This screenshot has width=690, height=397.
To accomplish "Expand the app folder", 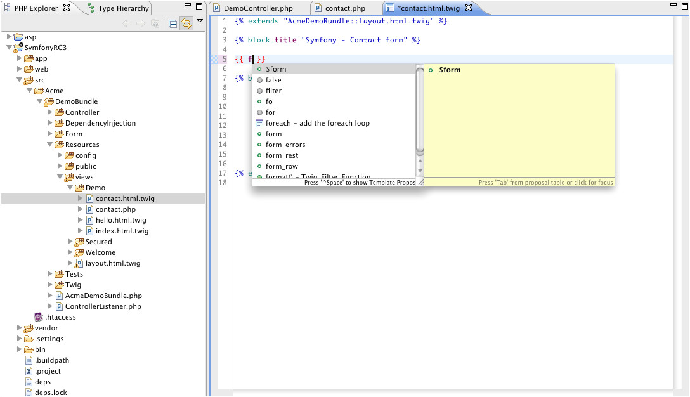I will pyautogui.click(x=20, y=58).
